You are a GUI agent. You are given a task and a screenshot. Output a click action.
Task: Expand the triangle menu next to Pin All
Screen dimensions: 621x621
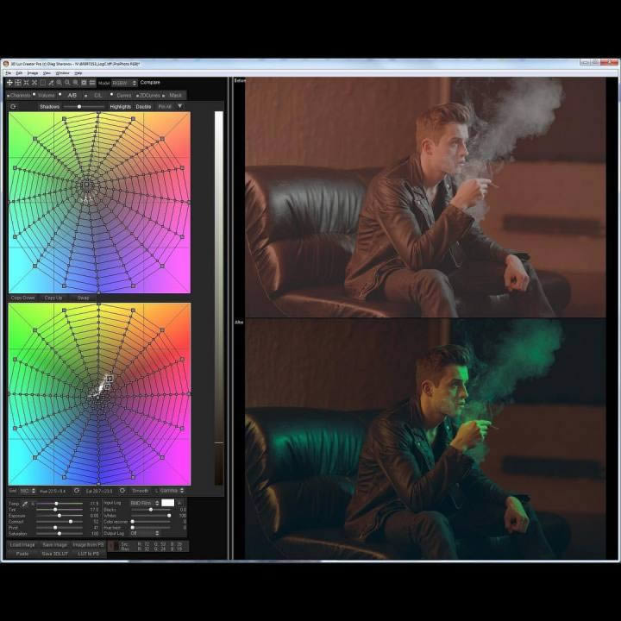point(179,106)
